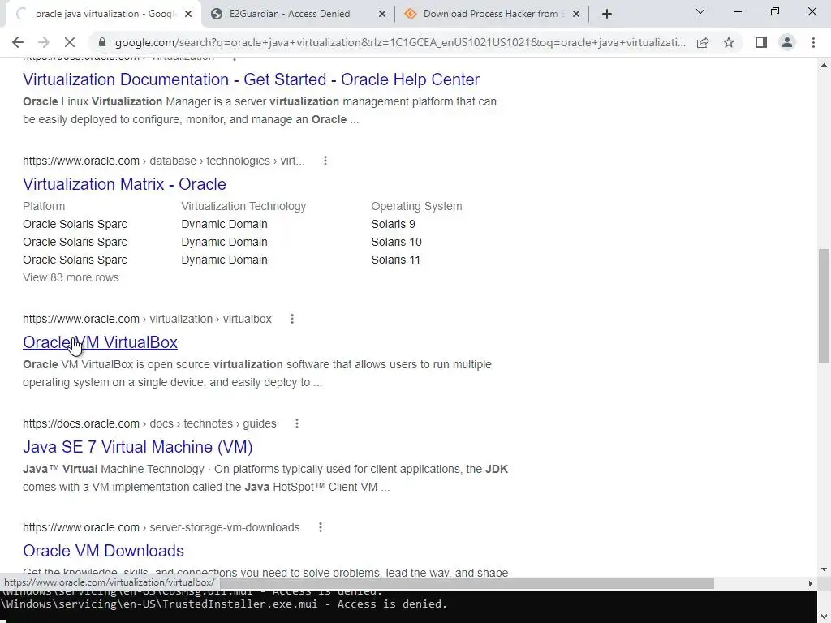Click the address bar URL field
The height and width of the screenshot is (623, 831).
pos(400,42)
